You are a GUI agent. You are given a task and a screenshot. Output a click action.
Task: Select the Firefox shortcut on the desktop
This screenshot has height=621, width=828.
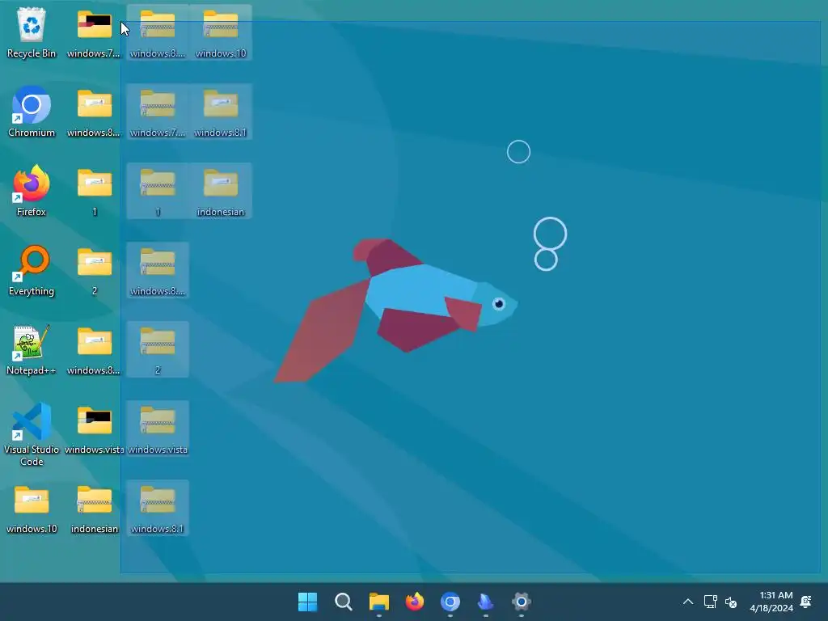click(32, 191)
